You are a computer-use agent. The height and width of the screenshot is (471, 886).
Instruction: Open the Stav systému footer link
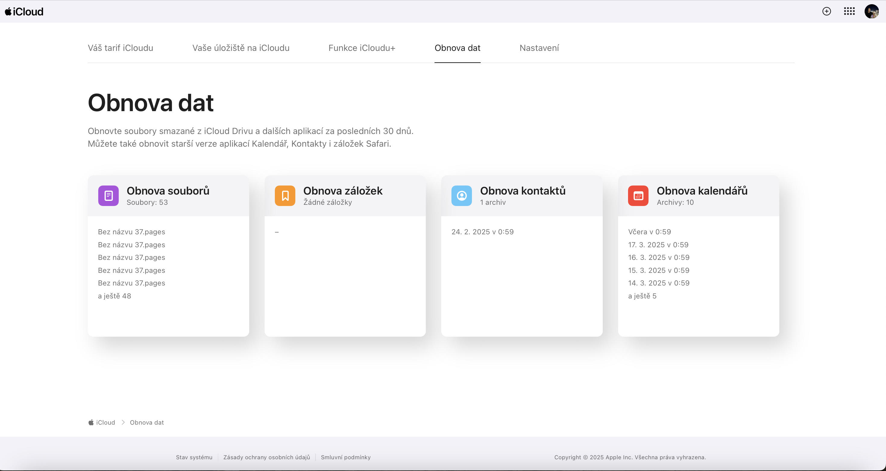click(x=194, y=457)
